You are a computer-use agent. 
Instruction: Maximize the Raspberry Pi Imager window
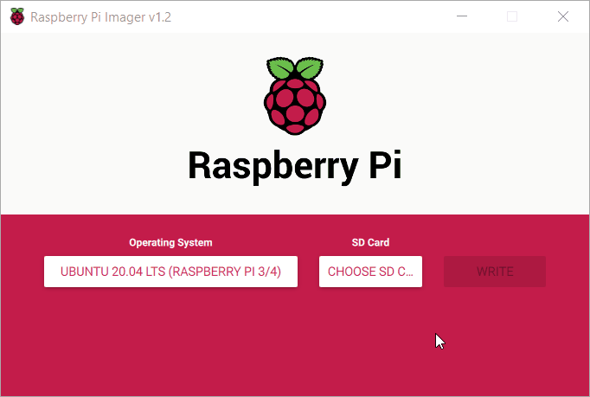[512, 16]
